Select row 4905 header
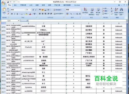This screenshot has height=94, width=129. click(x=3, y=50)
